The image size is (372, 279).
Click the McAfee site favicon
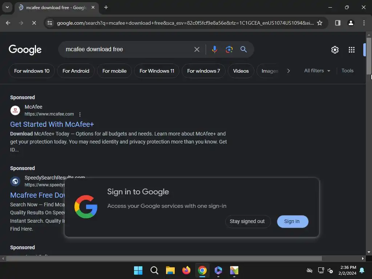(15, 110)
